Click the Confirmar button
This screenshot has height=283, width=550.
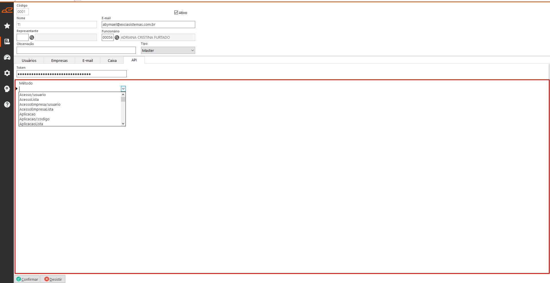pos(27,279)
